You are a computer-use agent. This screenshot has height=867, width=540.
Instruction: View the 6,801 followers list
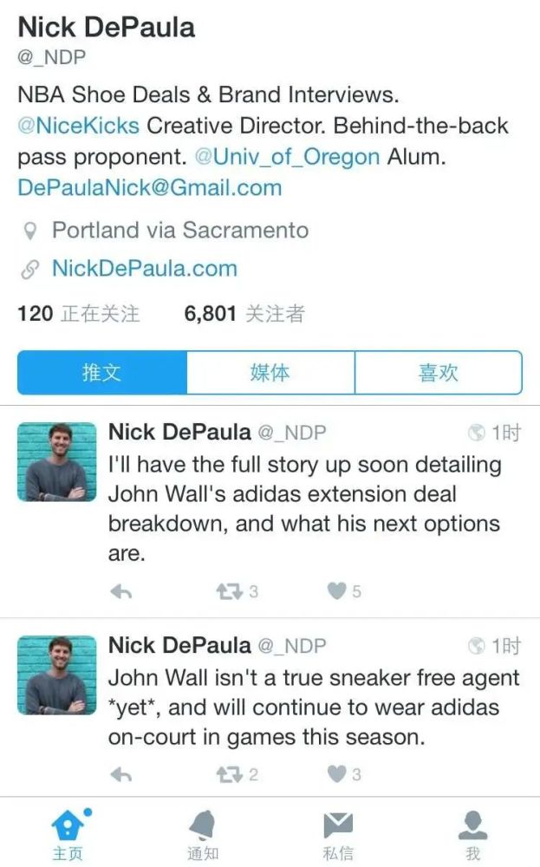point(244,314)
